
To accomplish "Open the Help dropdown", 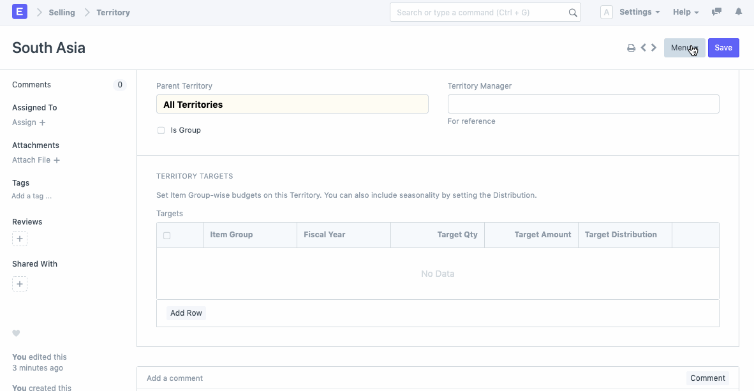I will pos(685,11).
